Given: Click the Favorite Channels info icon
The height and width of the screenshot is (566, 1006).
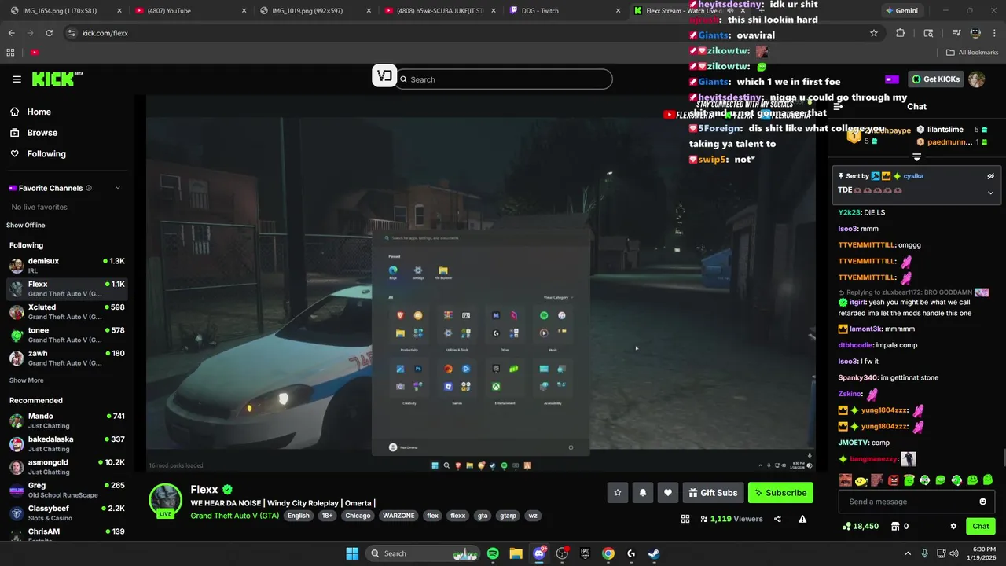Looking at the screenshot, I should coord(89,188).
